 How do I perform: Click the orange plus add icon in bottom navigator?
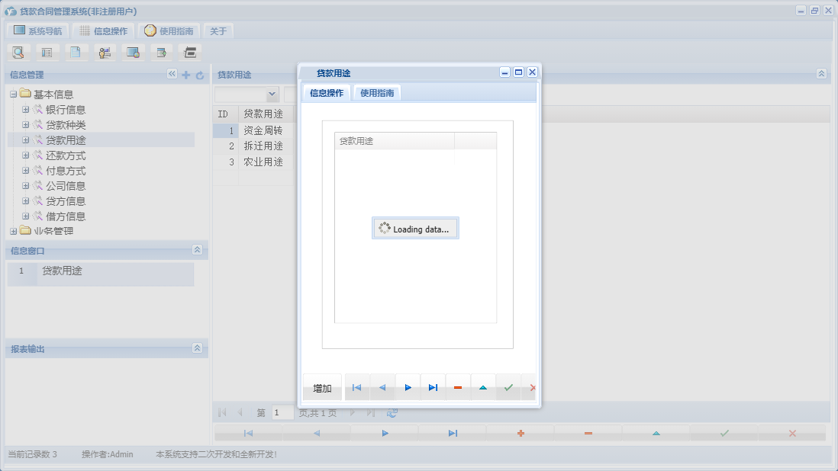tap(521, 433)
